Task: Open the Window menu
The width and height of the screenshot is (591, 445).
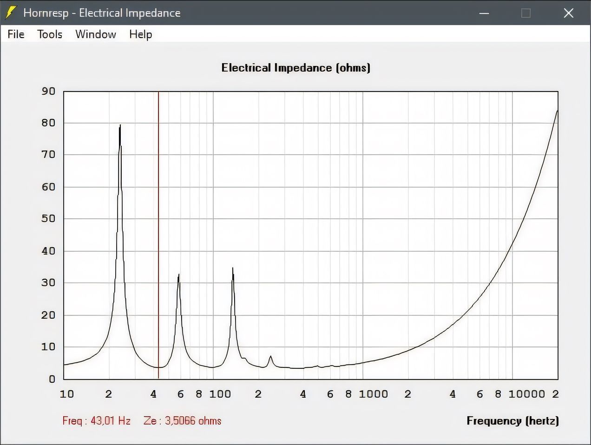Action: coord(95,34)
